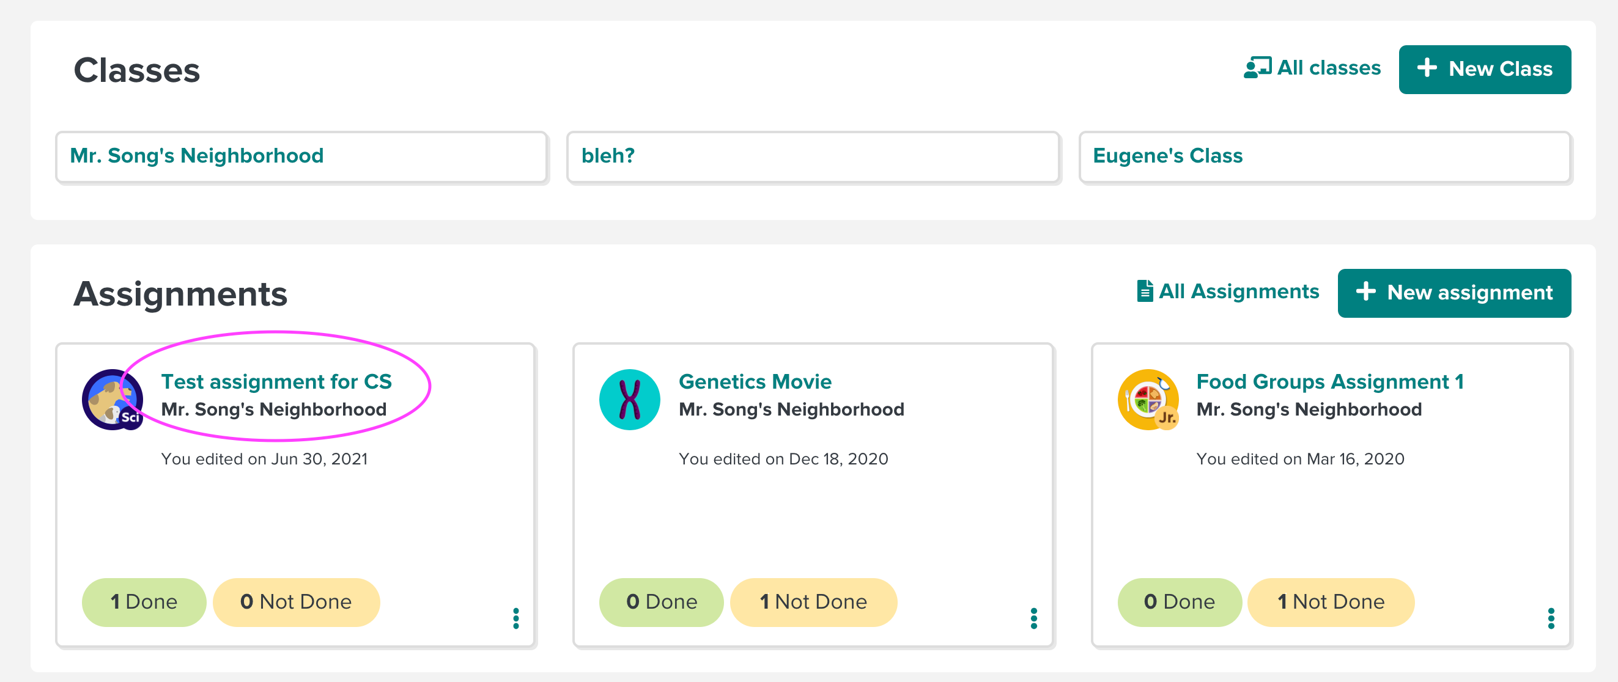Screen dimensions: 1618x682
Task: Open the Genetics Movie assignment title
Action: pyautogui.click(x=755, y=381)
